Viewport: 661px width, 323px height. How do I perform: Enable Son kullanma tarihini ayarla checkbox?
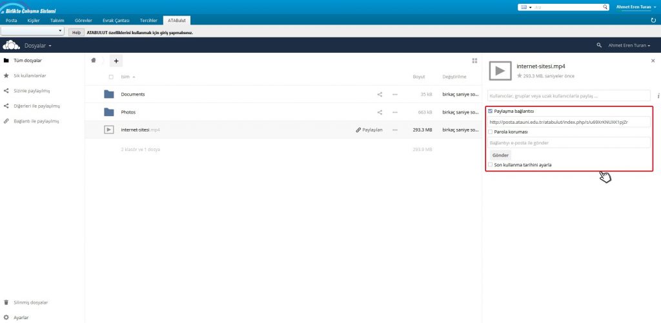(491, 164)
